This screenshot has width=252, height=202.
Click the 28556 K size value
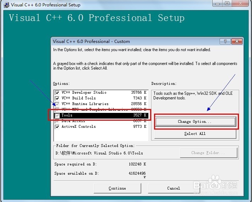tap(138, 104)
